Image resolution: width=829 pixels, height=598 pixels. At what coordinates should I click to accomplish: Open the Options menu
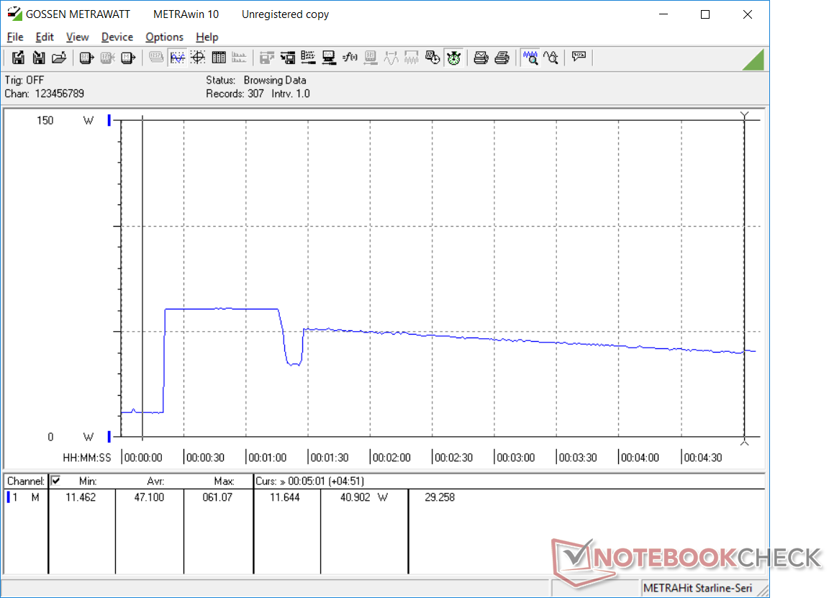coord(164,37)
